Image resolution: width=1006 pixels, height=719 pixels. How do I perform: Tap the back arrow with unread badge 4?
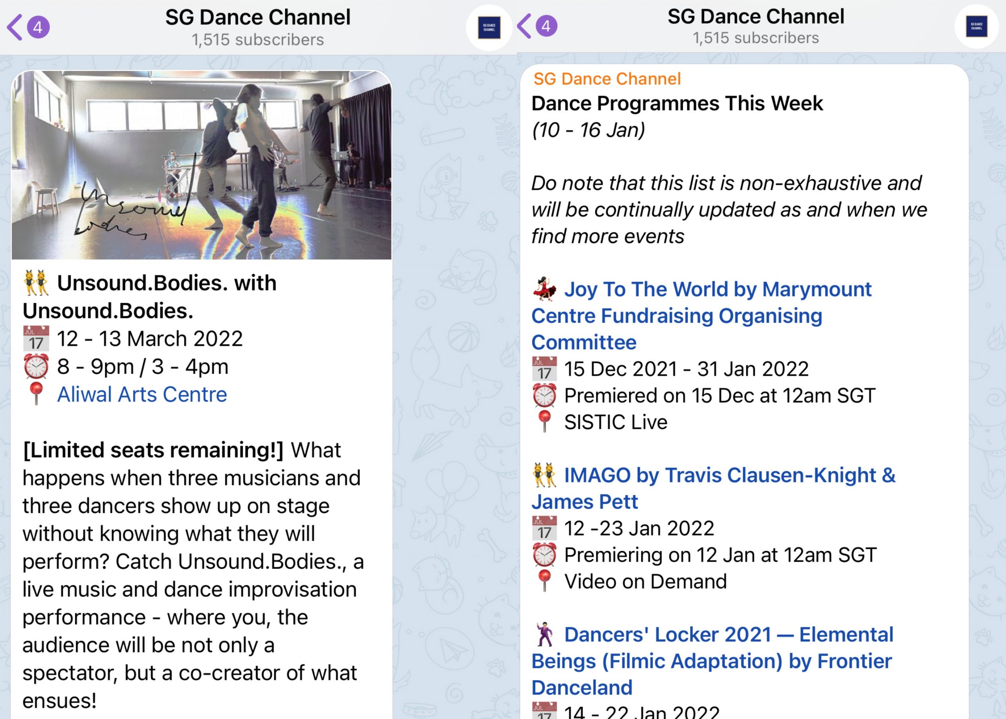coord(27,28)
